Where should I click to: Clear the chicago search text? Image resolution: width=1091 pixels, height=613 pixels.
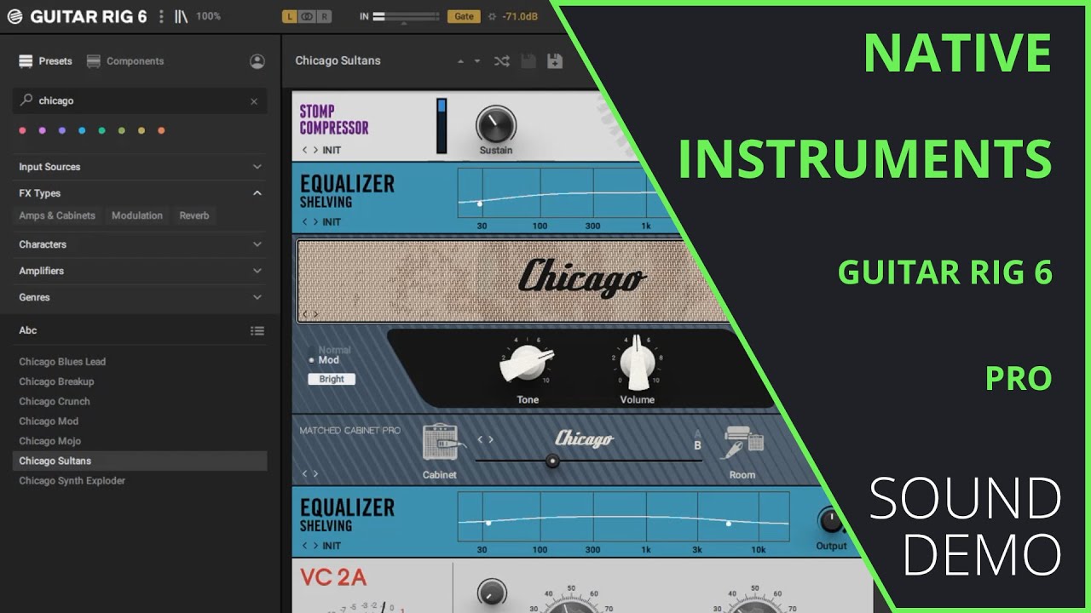coord(253,101)
